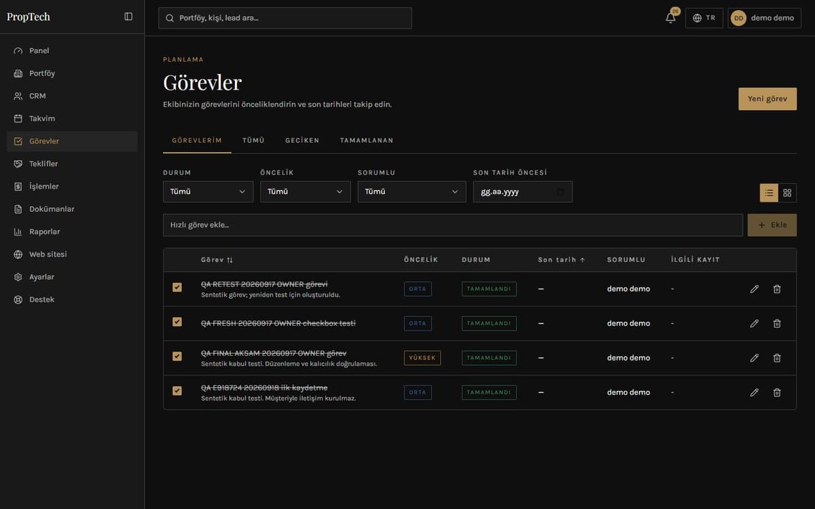Viewport: 815px width, 509px height.
Task: Open the Sorumlu filter dropdown
Action: pyautogui.click(x=412, y=192)
